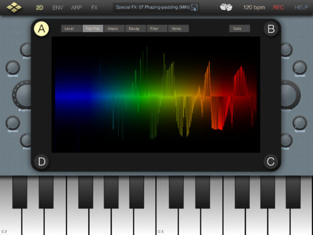Open the ARP tab
313x235 pixels.
click(76, 8)
